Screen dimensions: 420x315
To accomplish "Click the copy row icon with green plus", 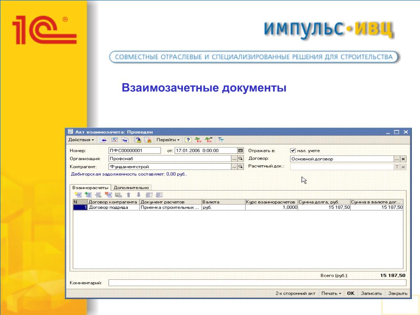I will 88,195.
